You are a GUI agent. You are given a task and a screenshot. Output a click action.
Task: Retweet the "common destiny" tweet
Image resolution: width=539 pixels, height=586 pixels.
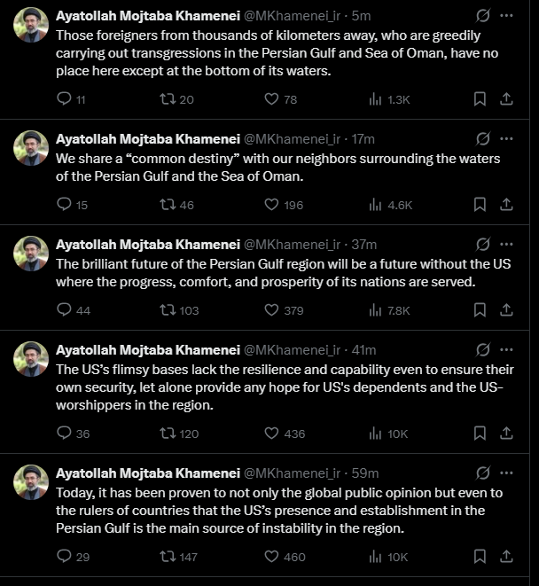pyautogui.click(x=167, y=205)
